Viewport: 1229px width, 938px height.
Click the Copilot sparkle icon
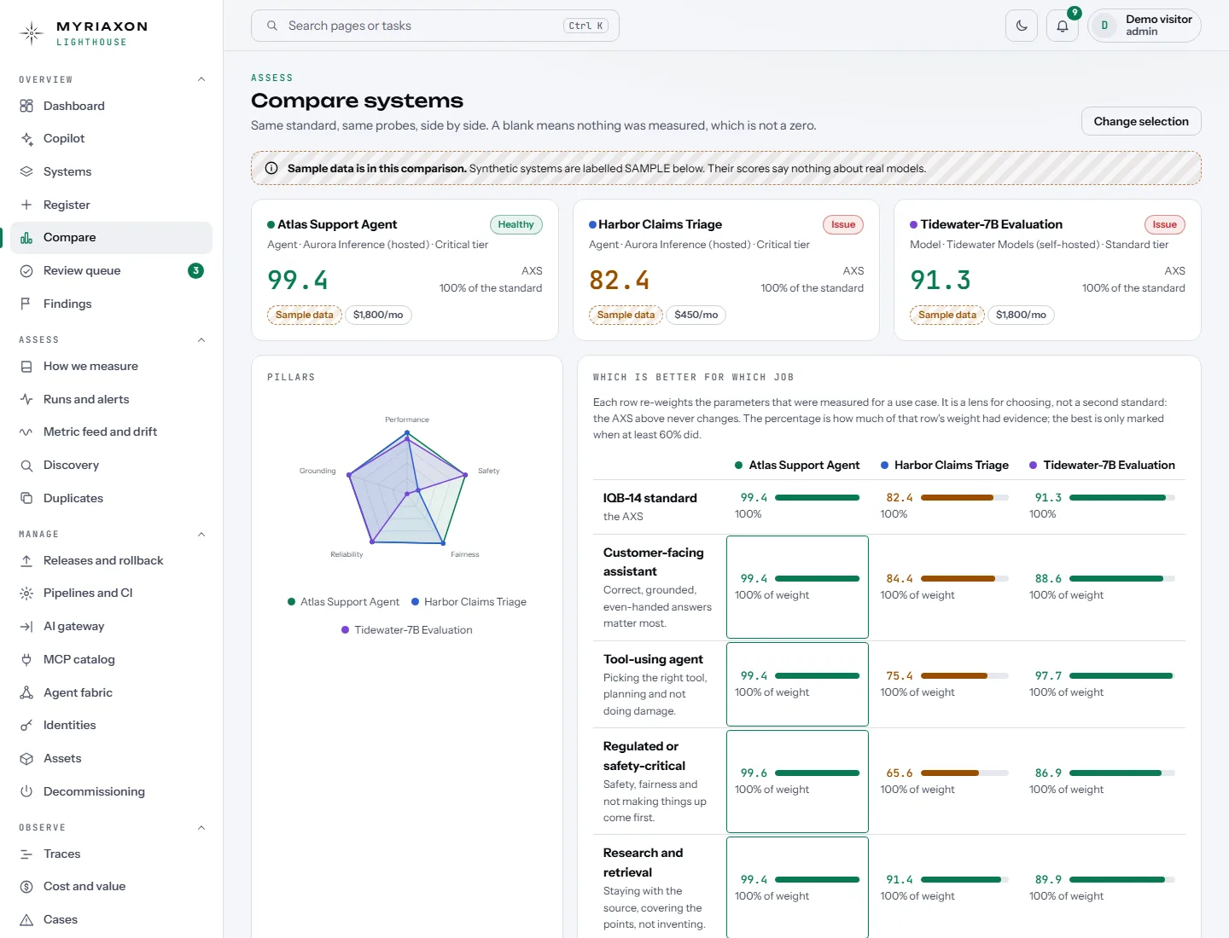[x=26, y=139]
